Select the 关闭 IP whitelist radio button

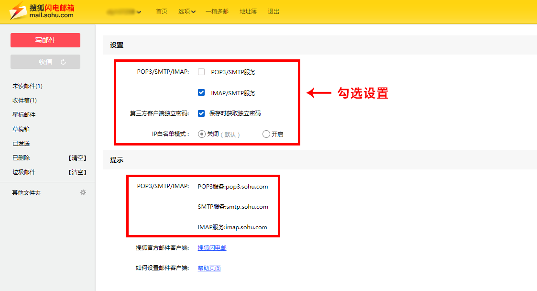tap(202, 134)
